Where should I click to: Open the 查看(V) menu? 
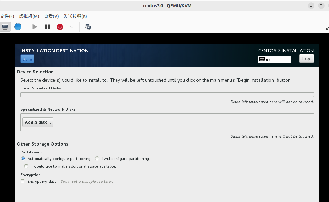[x=51, y=16]
